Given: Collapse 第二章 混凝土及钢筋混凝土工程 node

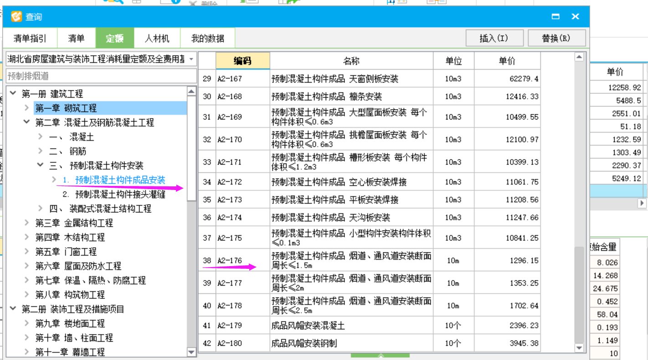Looking at the screenshot, I should tap(26, 122).
